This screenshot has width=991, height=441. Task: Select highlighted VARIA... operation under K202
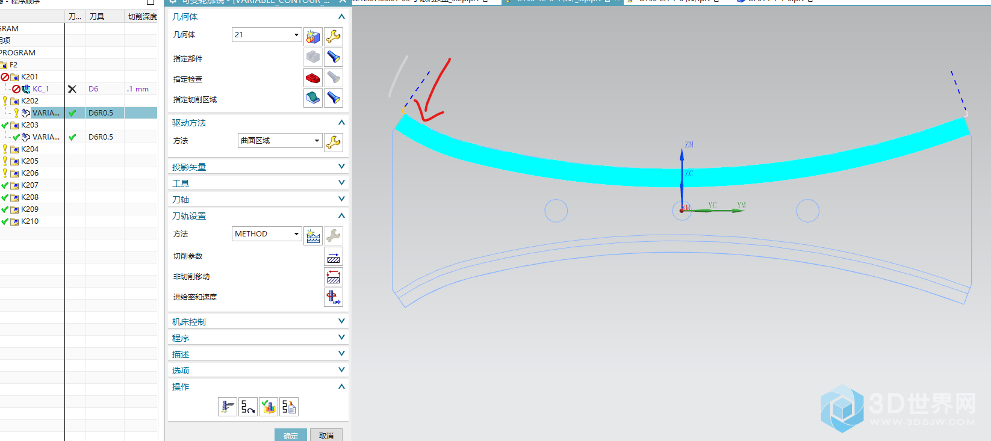click(x=46, y=113)
